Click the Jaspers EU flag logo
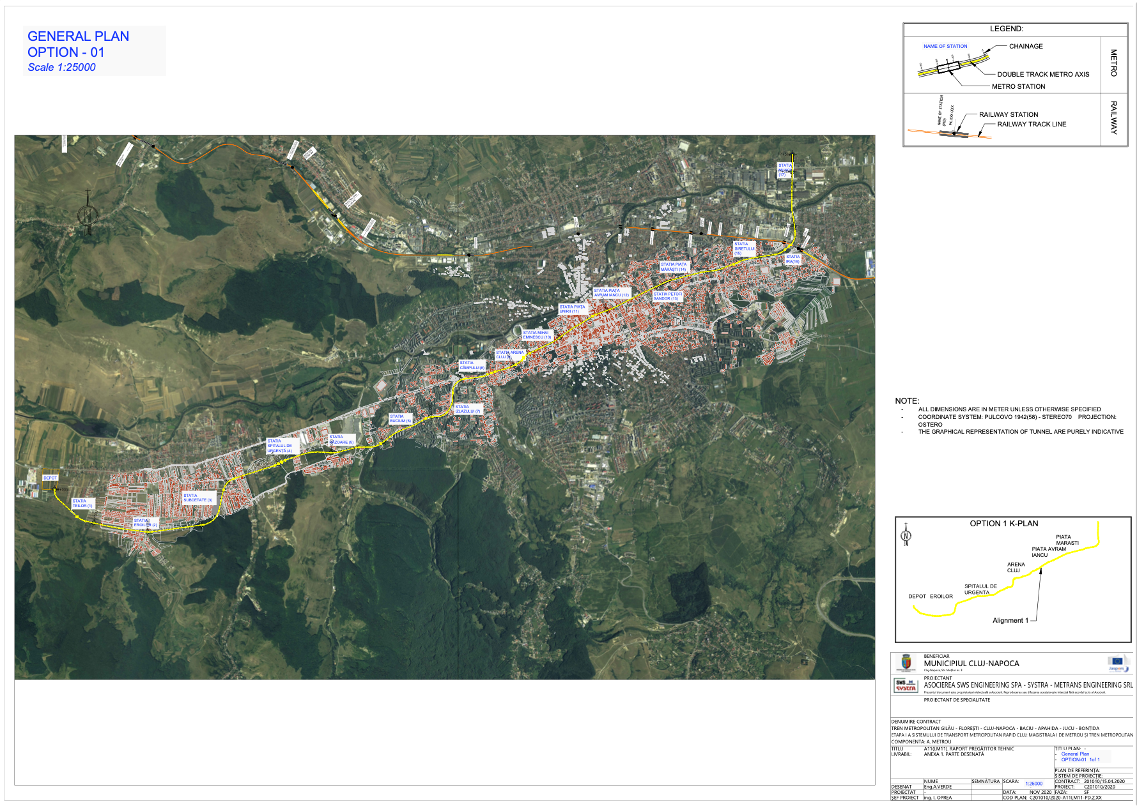 1117,663
